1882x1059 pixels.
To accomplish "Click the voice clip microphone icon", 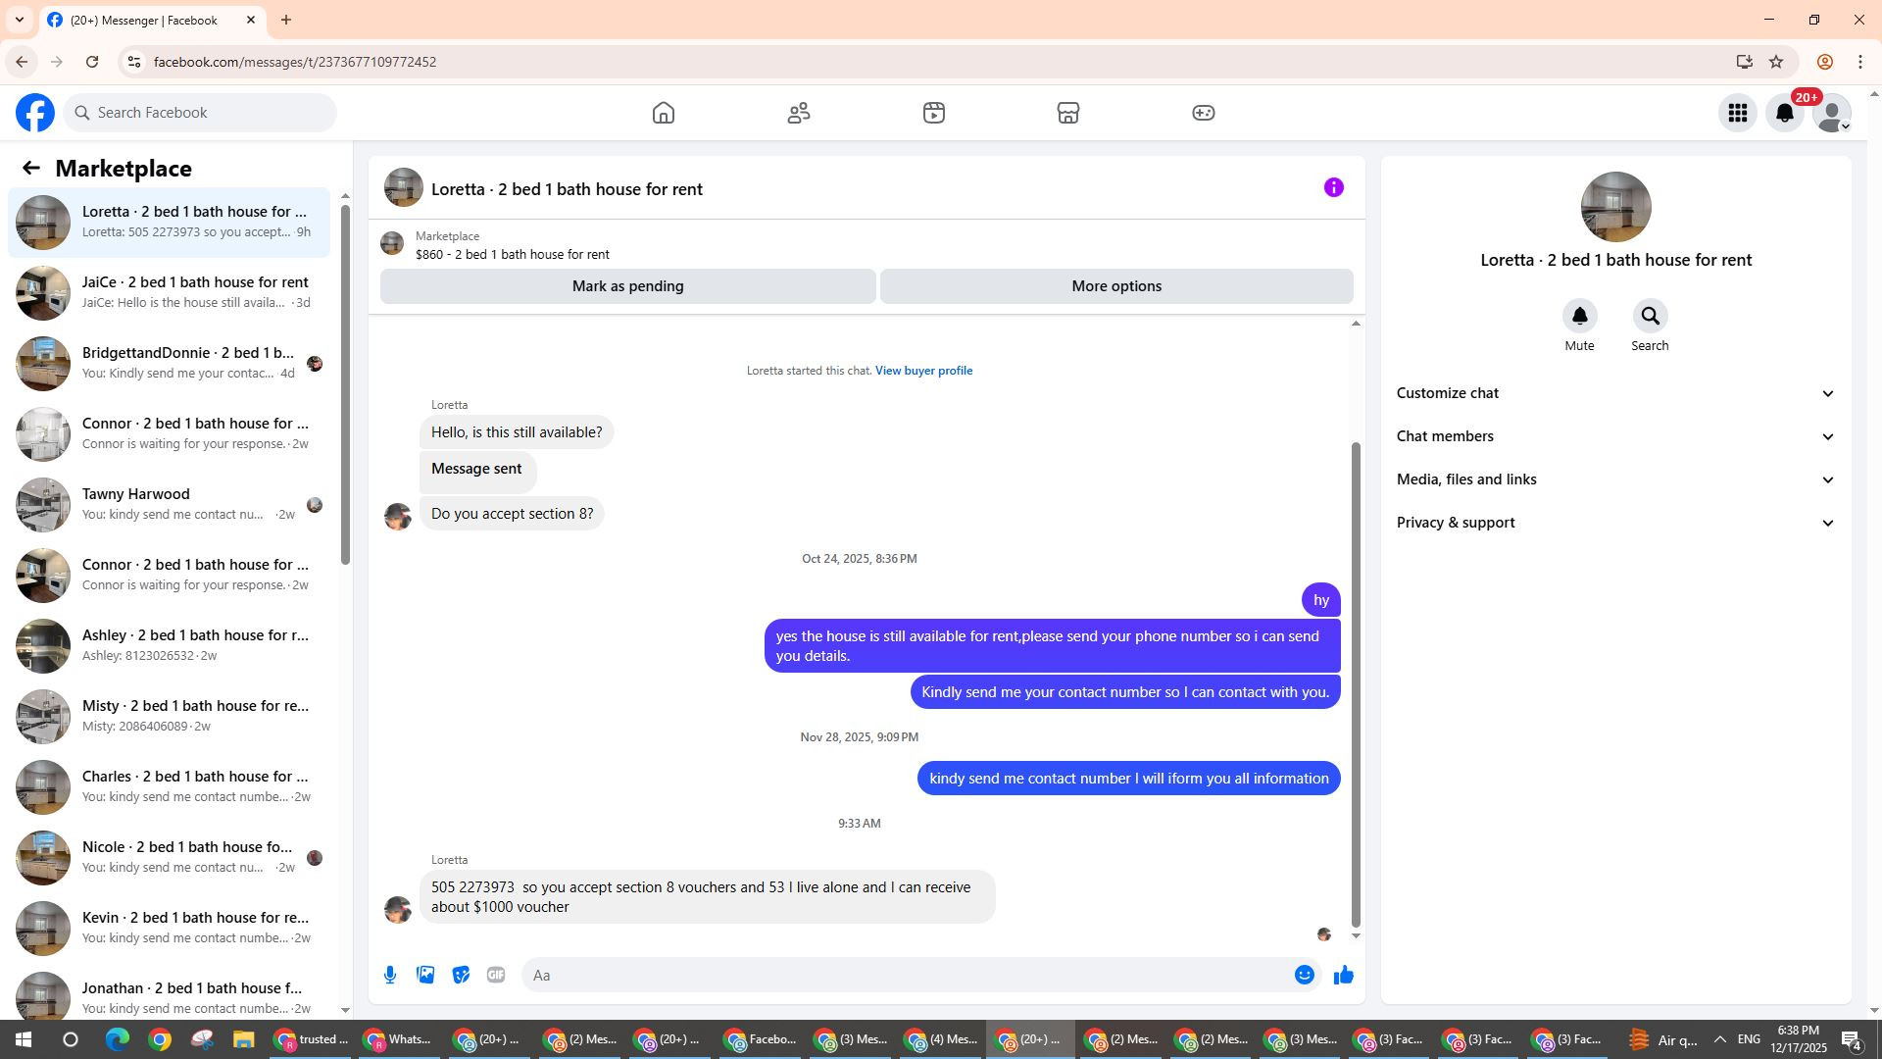I will [x=390, y=975].
